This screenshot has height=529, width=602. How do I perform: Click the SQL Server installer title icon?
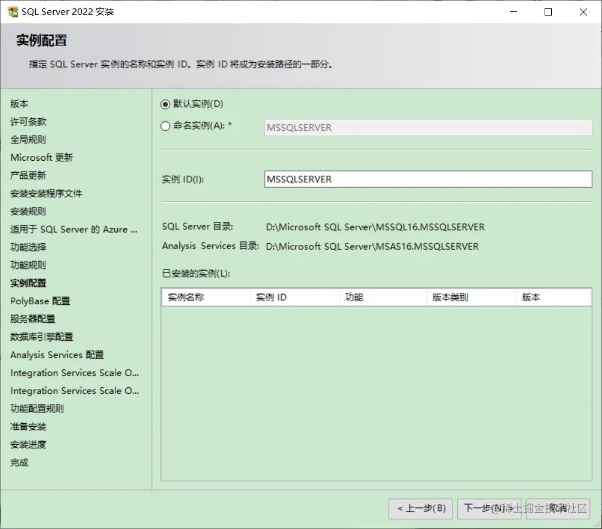pos(13,12)
